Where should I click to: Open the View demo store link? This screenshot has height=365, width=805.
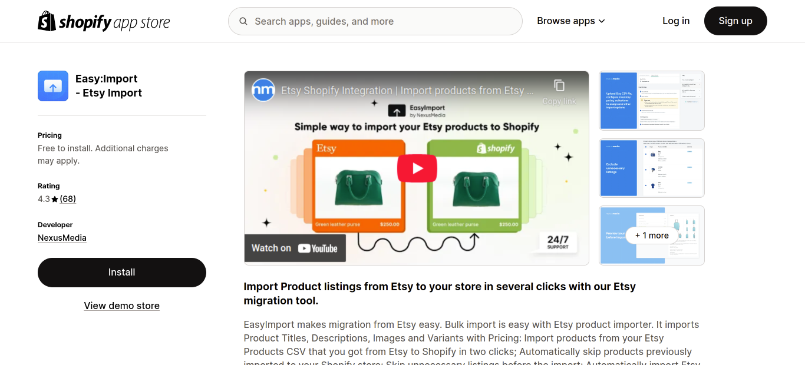121,306
